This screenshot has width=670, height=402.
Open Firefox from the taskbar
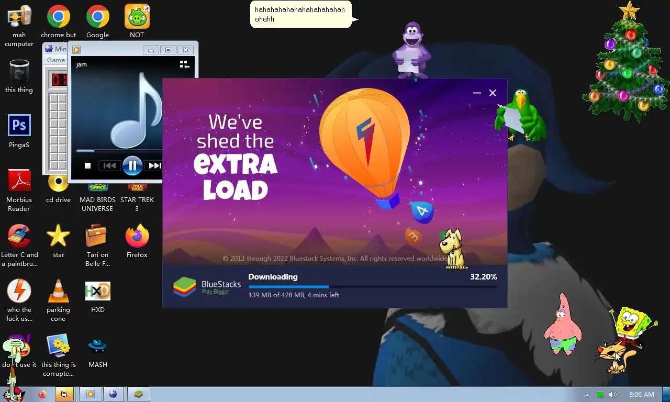[x=42, y=394]
